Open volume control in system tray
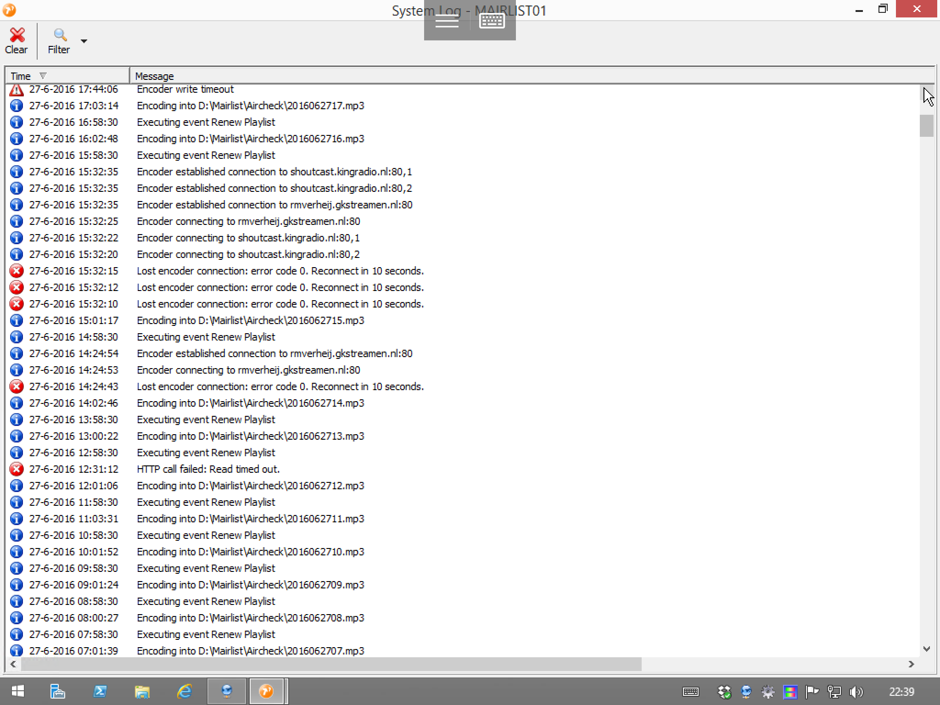The height and width of the screenshot is (705, 940). pyautogui.click(x=856, y=692)
